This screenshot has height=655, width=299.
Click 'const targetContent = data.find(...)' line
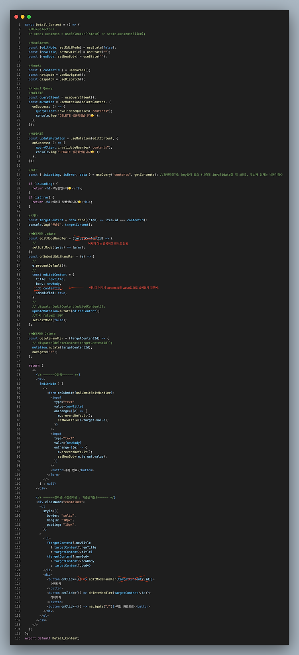(88, 220)
